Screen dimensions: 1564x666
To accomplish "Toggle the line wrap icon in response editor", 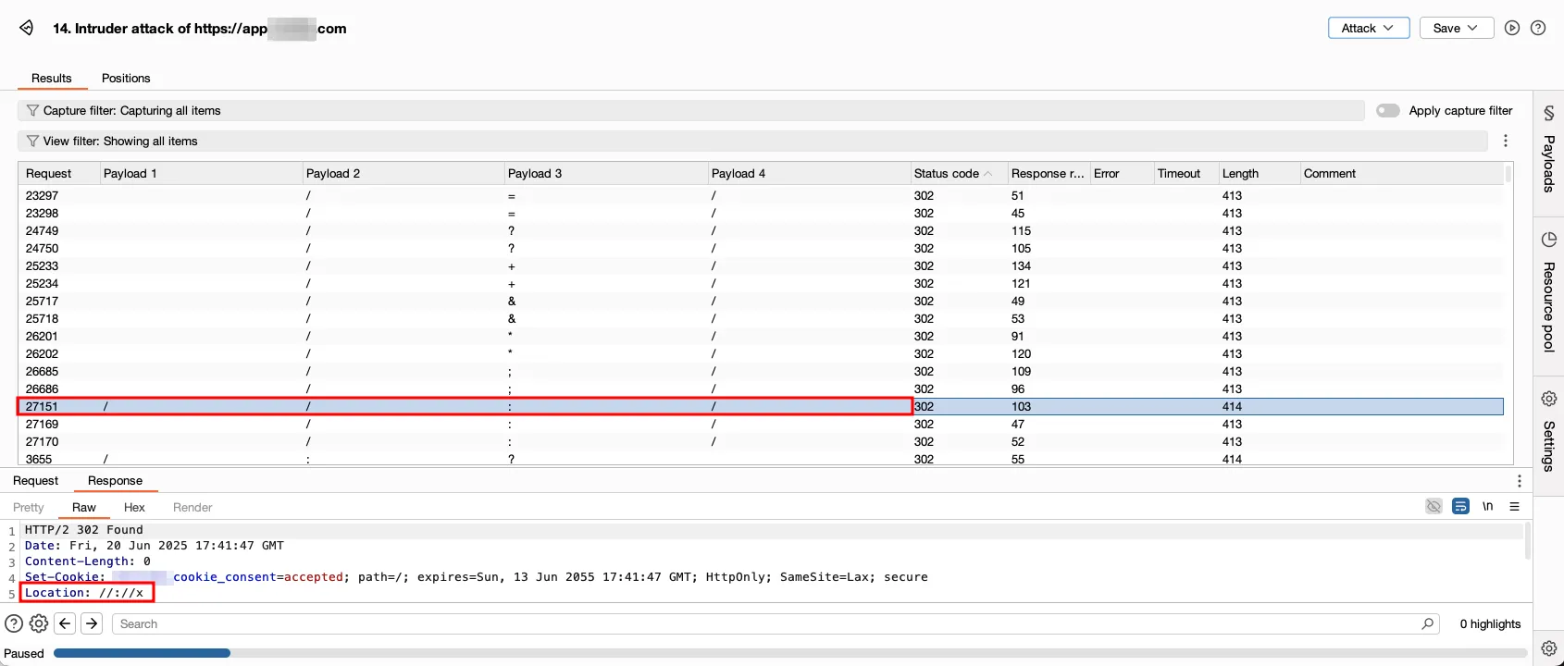I will tap(1460, 506).
